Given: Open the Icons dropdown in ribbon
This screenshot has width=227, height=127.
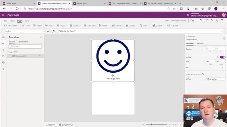Looking at the screenshot, I should tap(144, 26).
